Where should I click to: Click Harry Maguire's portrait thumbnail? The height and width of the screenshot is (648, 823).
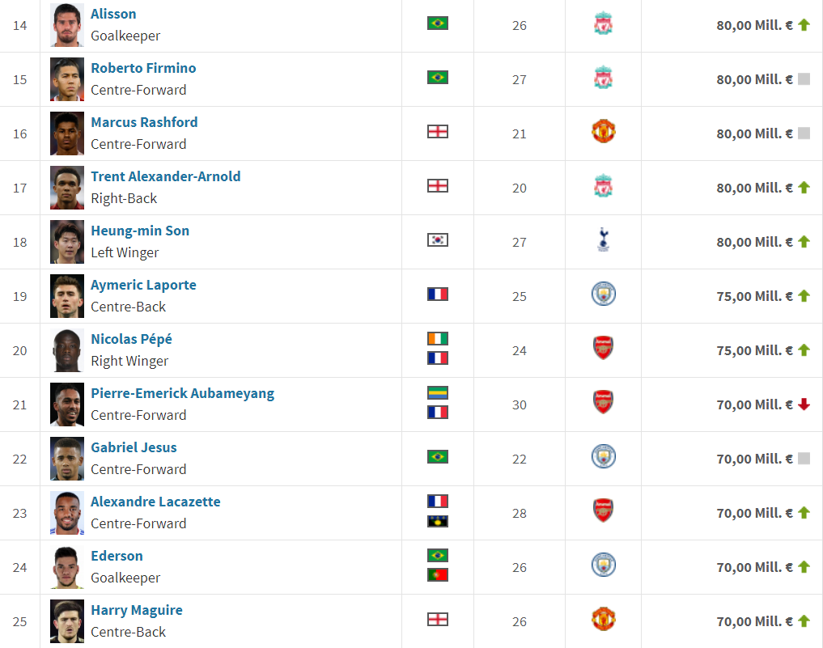click(67, 621)
